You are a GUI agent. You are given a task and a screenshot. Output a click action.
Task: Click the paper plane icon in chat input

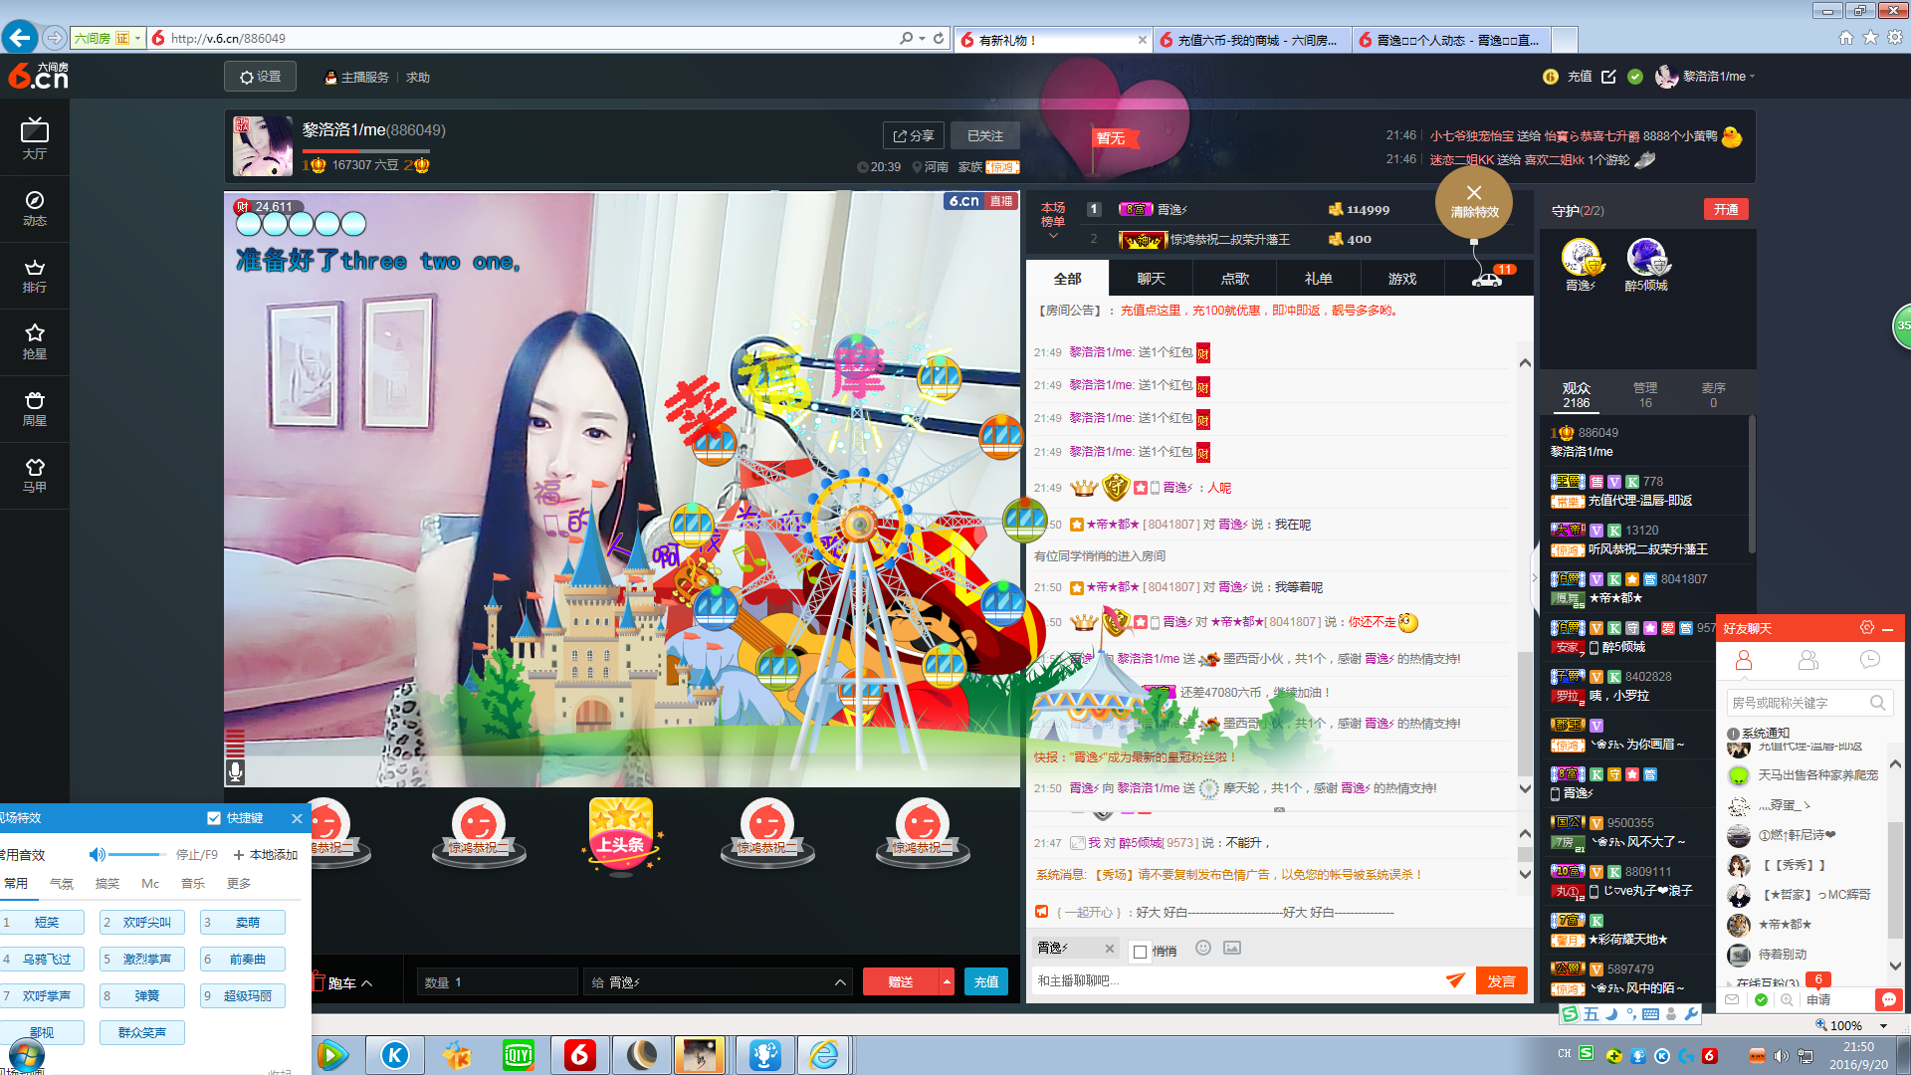[x=1455, y=980]
